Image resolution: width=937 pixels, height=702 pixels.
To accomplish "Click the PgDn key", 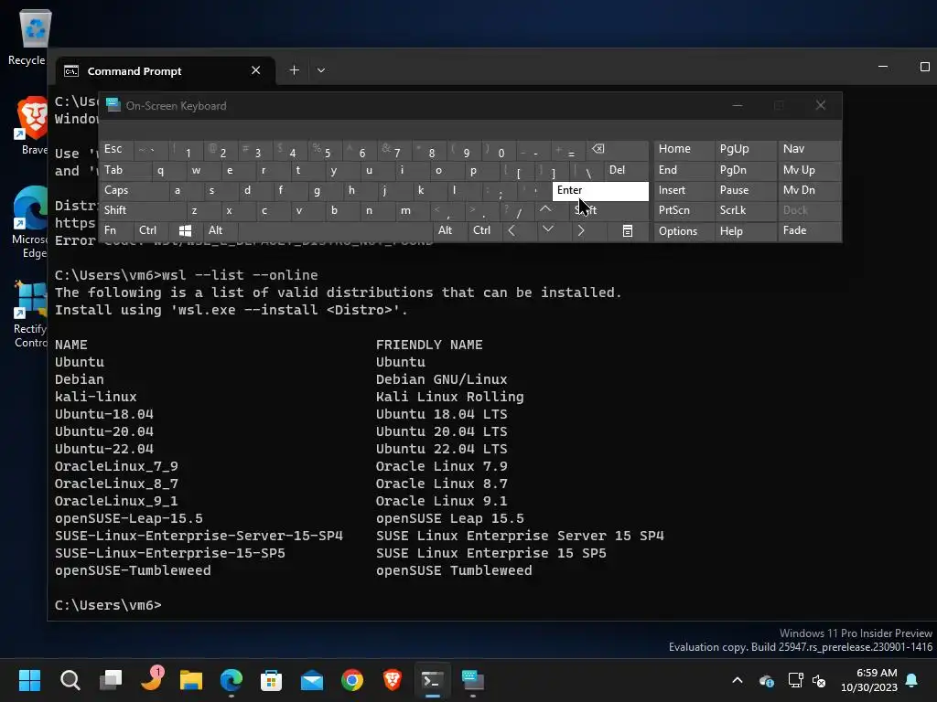I will tap(745, 170).
